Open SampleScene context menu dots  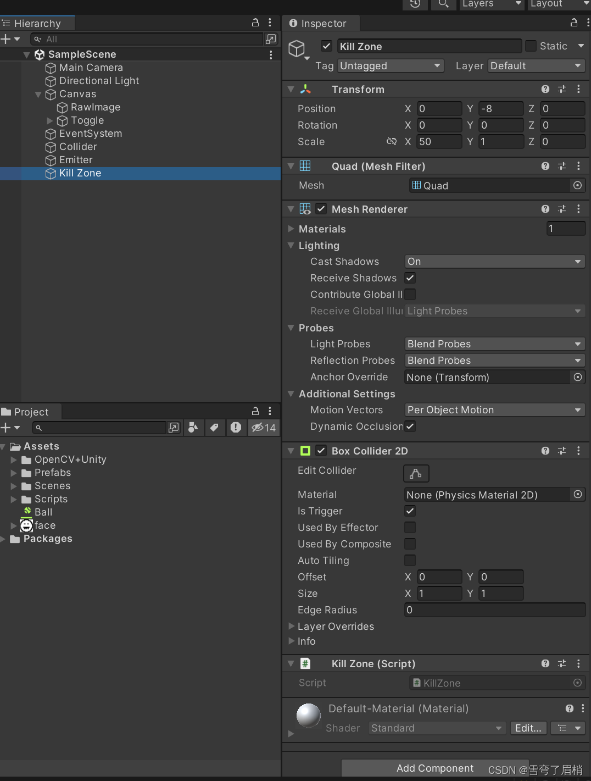point(271,54)
